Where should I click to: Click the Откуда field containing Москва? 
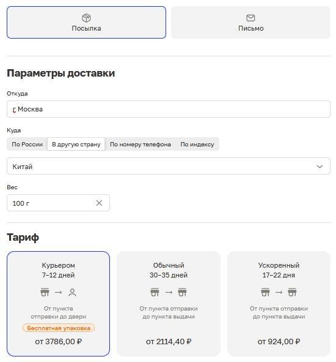point(169,109)
